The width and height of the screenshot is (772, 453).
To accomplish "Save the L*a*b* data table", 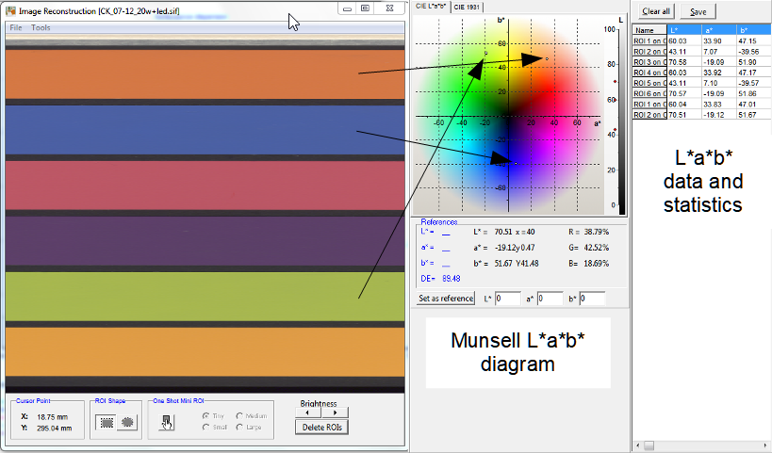I will coord(698,12).
